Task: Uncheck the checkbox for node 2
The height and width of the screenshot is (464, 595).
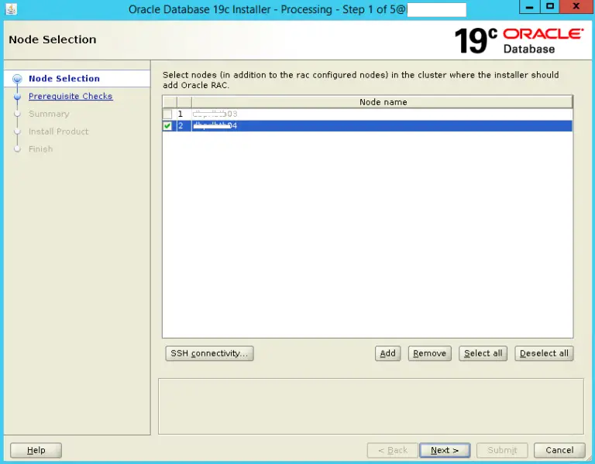Action: [168, 126]
